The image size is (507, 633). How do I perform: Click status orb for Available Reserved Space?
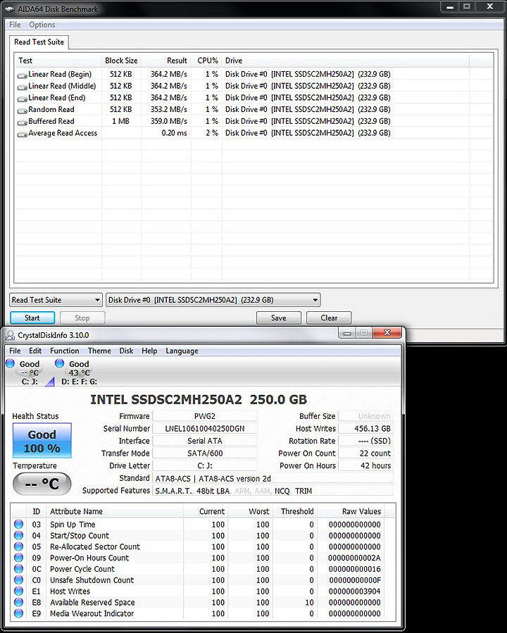18,602
